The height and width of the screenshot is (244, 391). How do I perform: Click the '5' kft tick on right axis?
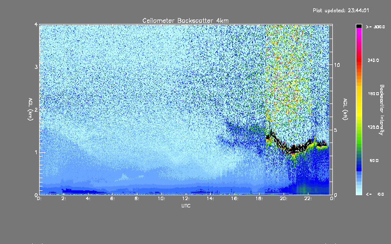[x=336, y=130]
